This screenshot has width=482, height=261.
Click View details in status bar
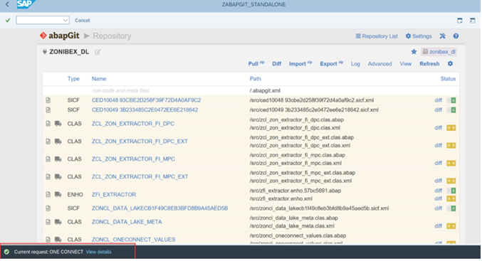click(x=99, y=252)
